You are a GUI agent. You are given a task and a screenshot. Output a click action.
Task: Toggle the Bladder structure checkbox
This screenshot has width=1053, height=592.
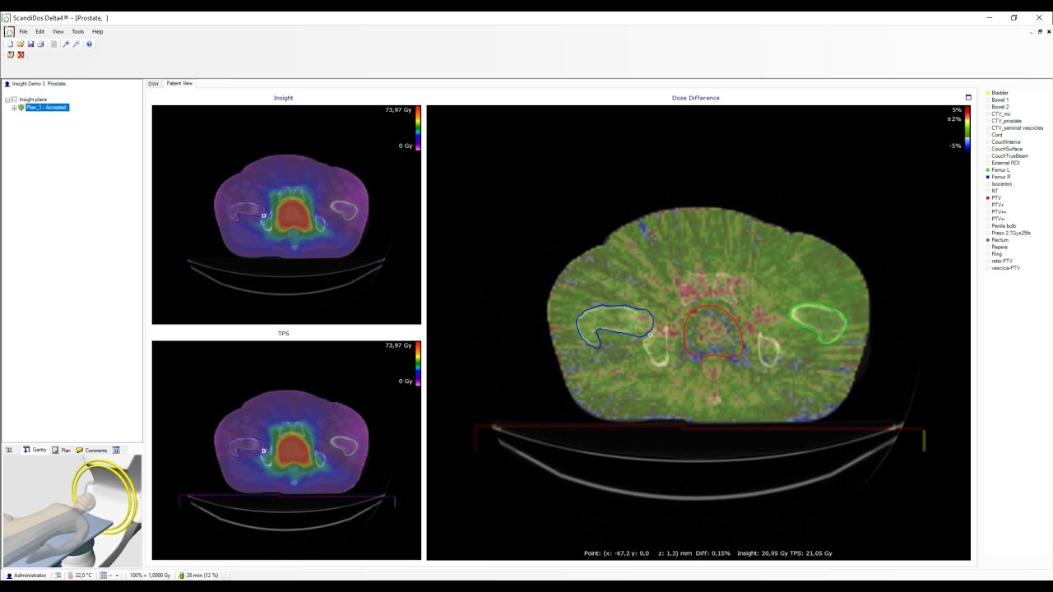[987, 93]
